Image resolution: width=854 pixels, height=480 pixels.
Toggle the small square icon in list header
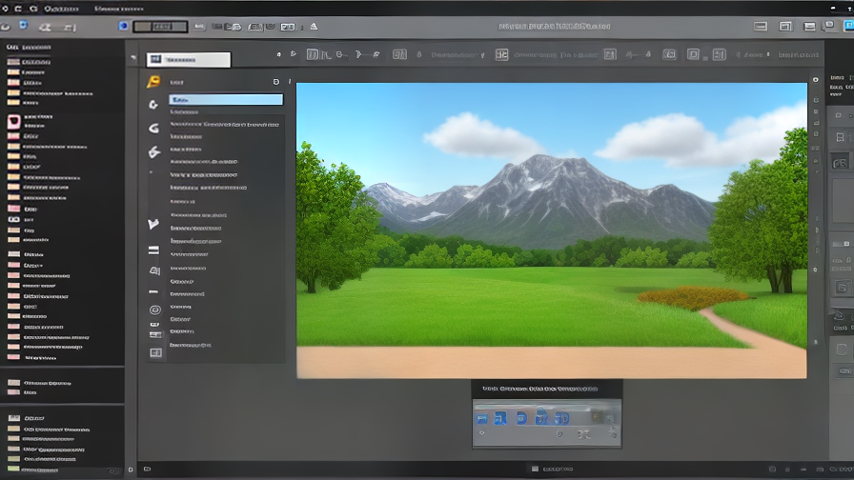pyautogui.click(x=276, y=83)
